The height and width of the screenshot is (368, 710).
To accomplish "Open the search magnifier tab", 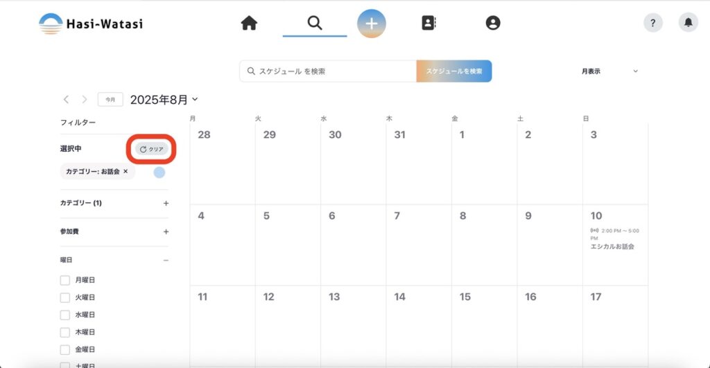I will coord(315,23).
